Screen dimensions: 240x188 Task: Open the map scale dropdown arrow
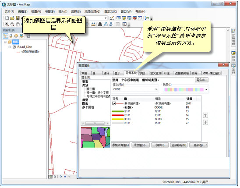pos(106,18)
